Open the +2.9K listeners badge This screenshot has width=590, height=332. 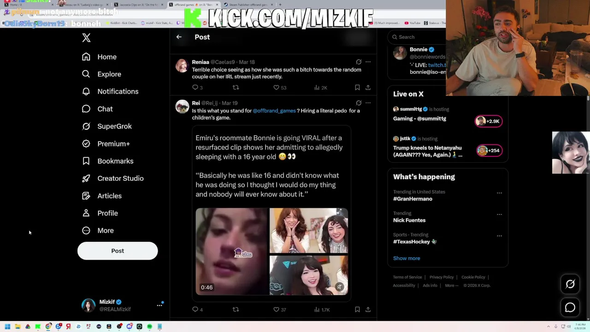click(489, 121)
